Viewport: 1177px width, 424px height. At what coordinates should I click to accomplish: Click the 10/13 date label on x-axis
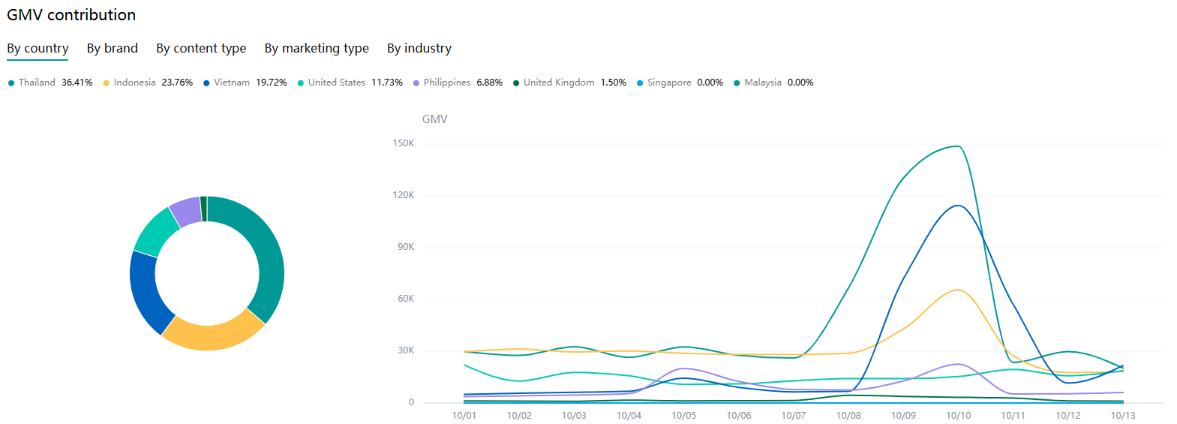click(1122, 416)
